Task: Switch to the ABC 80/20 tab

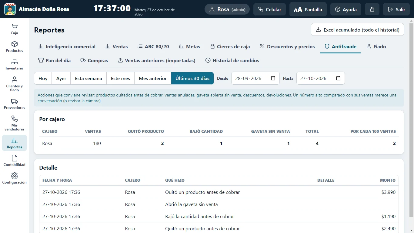Action: pyautogui.click(x=153, y=46)
